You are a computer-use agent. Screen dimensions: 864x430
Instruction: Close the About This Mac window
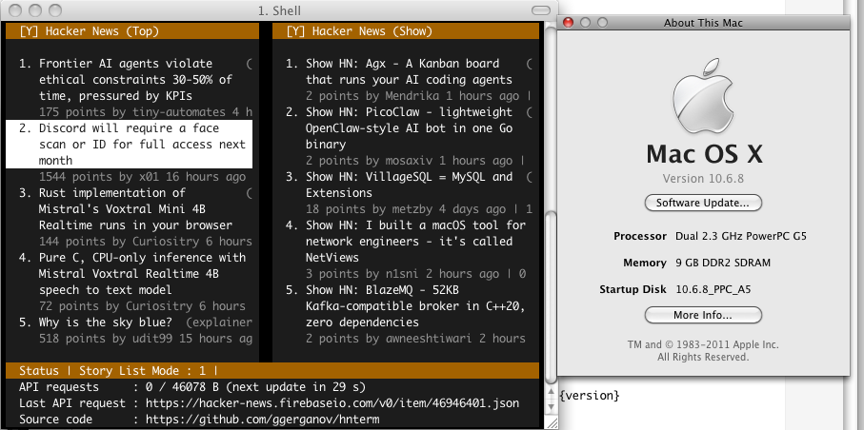(x=568, y=23)
